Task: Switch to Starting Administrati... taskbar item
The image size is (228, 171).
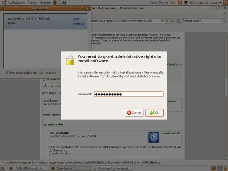Action: pos(112,169)
